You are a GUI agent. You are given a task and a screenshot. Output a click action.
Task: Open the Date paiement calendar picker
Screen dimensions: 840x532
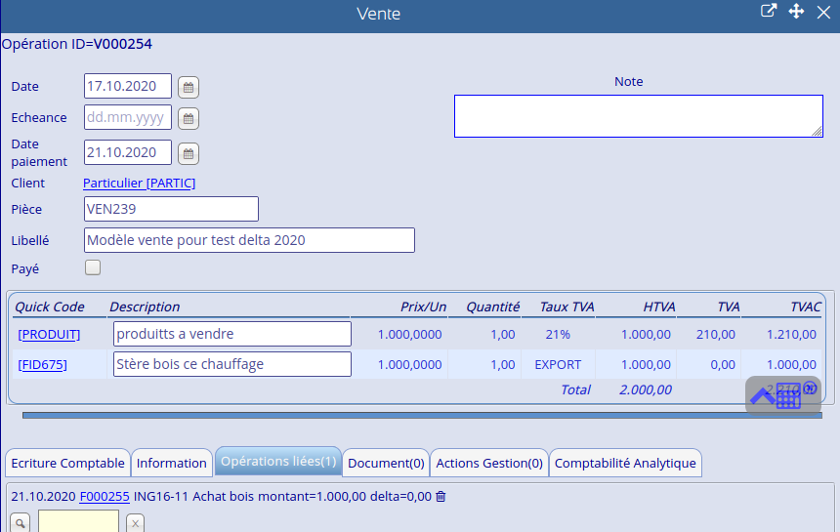189,153
